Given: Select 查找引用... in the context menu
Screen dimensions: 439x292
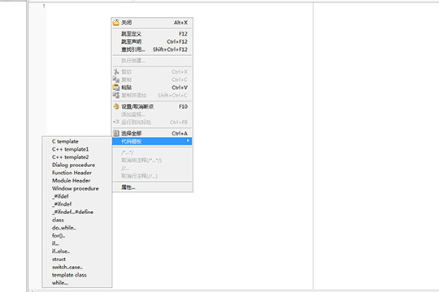Looking at the screenshot, I should tap(152, 49).
